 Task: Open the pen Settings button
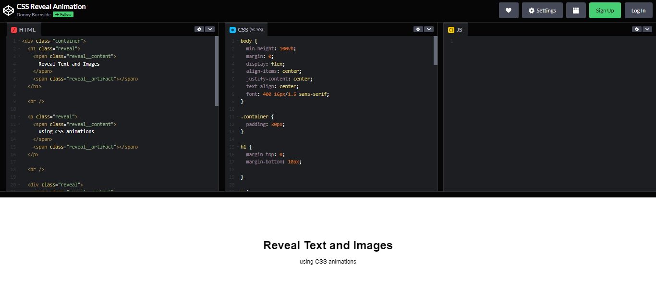point(542,11)
